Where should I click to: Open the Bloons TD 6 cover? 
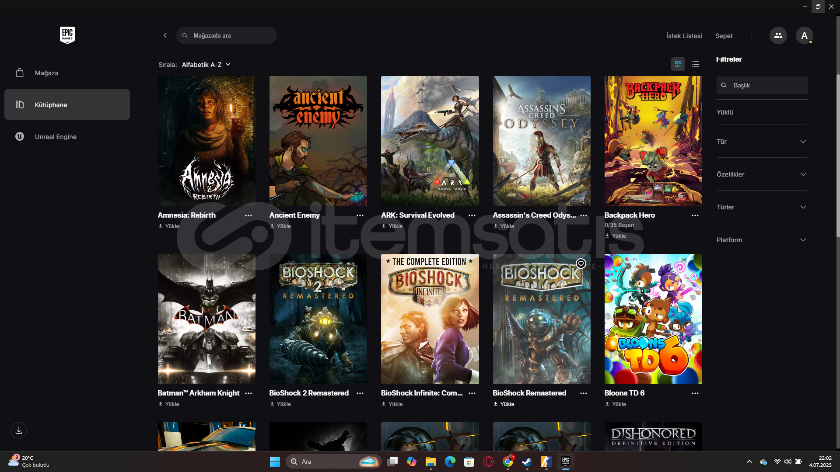[x=653, y=319]
